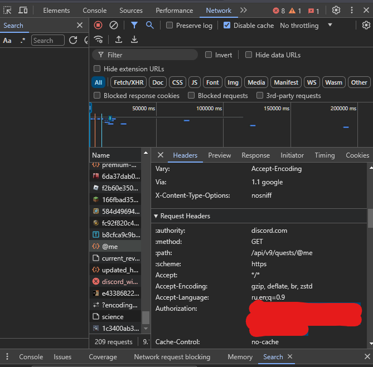373x367 pixels.
Task: Switch to the Elements tab
Action: click(x=56, y=11)
